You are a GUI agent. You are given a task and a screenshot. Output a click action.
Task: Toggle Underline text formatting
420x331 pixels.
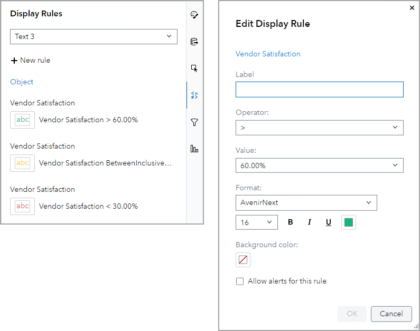pos(329,222)
